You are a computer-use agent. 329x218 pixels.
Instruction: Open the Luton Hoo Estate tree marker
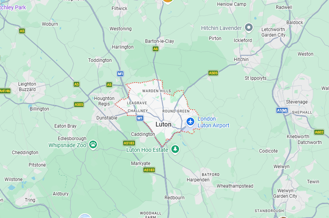click(x=175, y=149)
